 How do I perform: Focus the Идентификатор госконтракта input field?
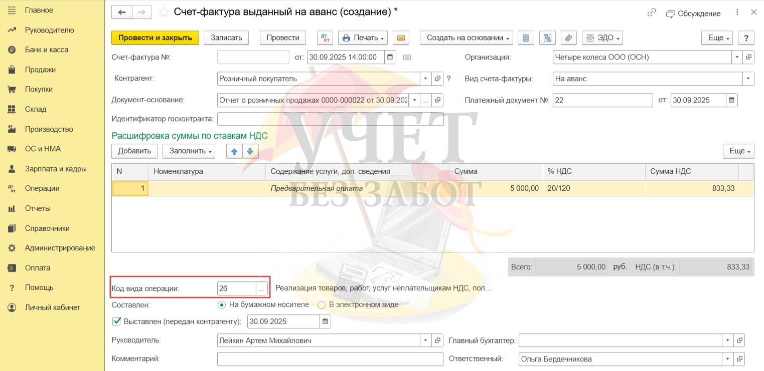point(331,119)
